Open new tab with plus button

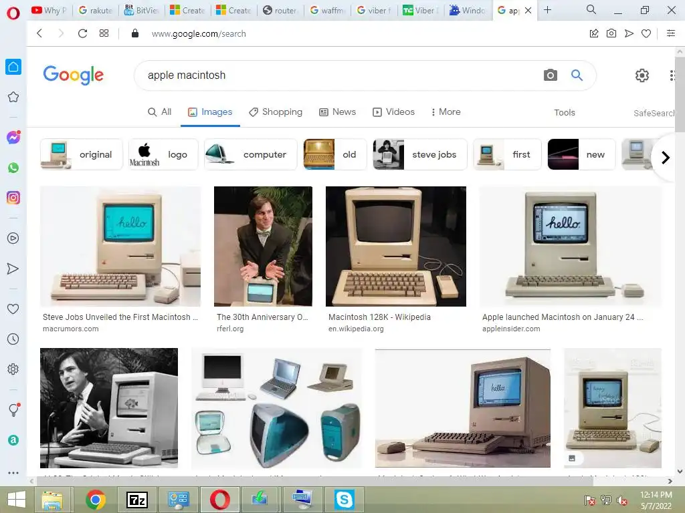(547, 9)
